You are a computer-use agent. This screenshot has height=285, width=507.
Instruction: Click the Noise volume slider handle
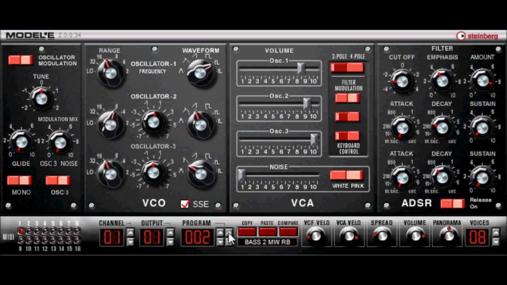[x=241, y=175]
